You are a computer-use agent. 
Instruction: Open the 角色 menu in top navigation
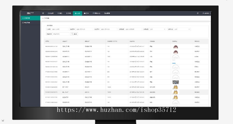pos(60,13)
